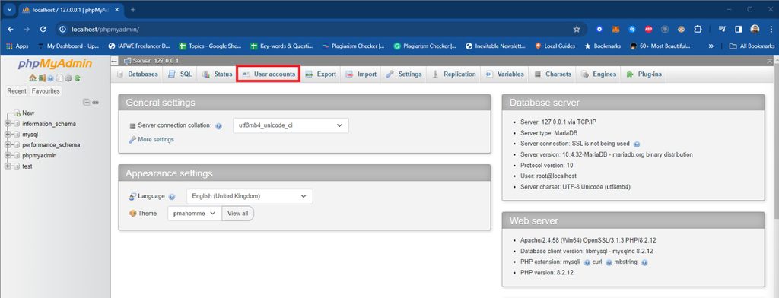Viewport: 779px width, 298px height.
Task: Click the Unlink from main panel chain icon
Action: 95,103
